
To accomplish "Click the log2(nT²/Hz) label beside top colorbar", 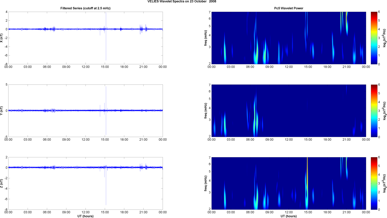I will 385,38.
